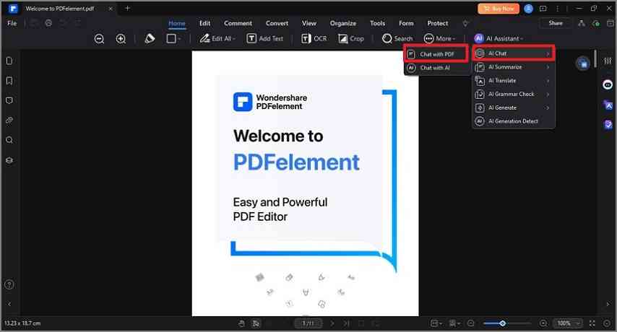
Task: Click the floating AI avatar bubble
Action: tap(583, 64)
